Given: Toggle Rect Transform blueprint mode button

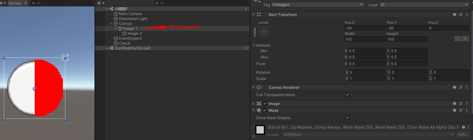Looking at the screenshot, I should pyautogui.click(x=457, y=39).
